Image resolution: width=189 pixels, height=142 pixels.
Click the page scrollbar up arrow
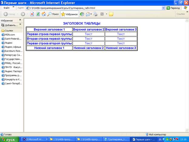(x=187, y=20)
